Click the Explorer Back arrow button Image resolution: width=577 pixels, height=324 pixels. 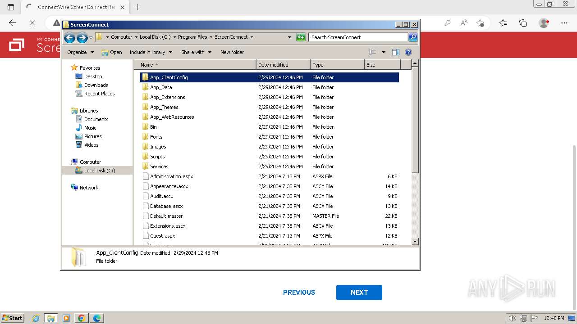click(x=69, y=37)
